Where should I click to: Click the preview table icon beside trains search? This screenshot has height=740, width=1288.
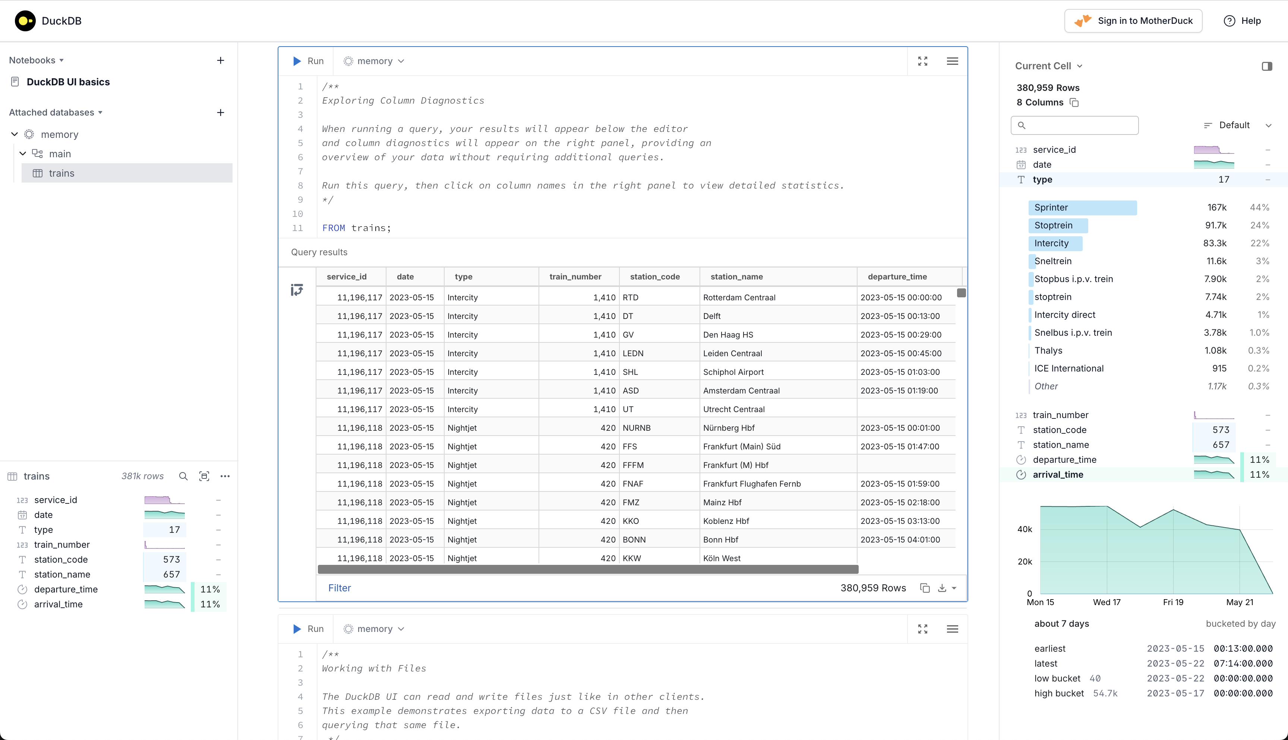tap(204, 476)
